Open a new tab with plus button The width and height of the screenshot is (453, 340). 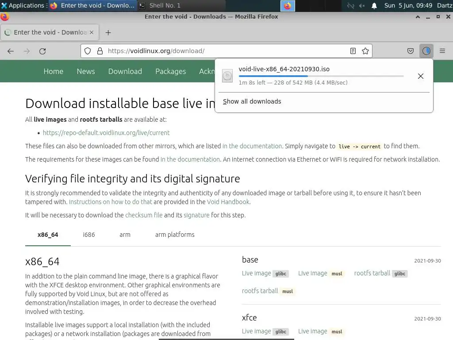click(x=108, y=33)
